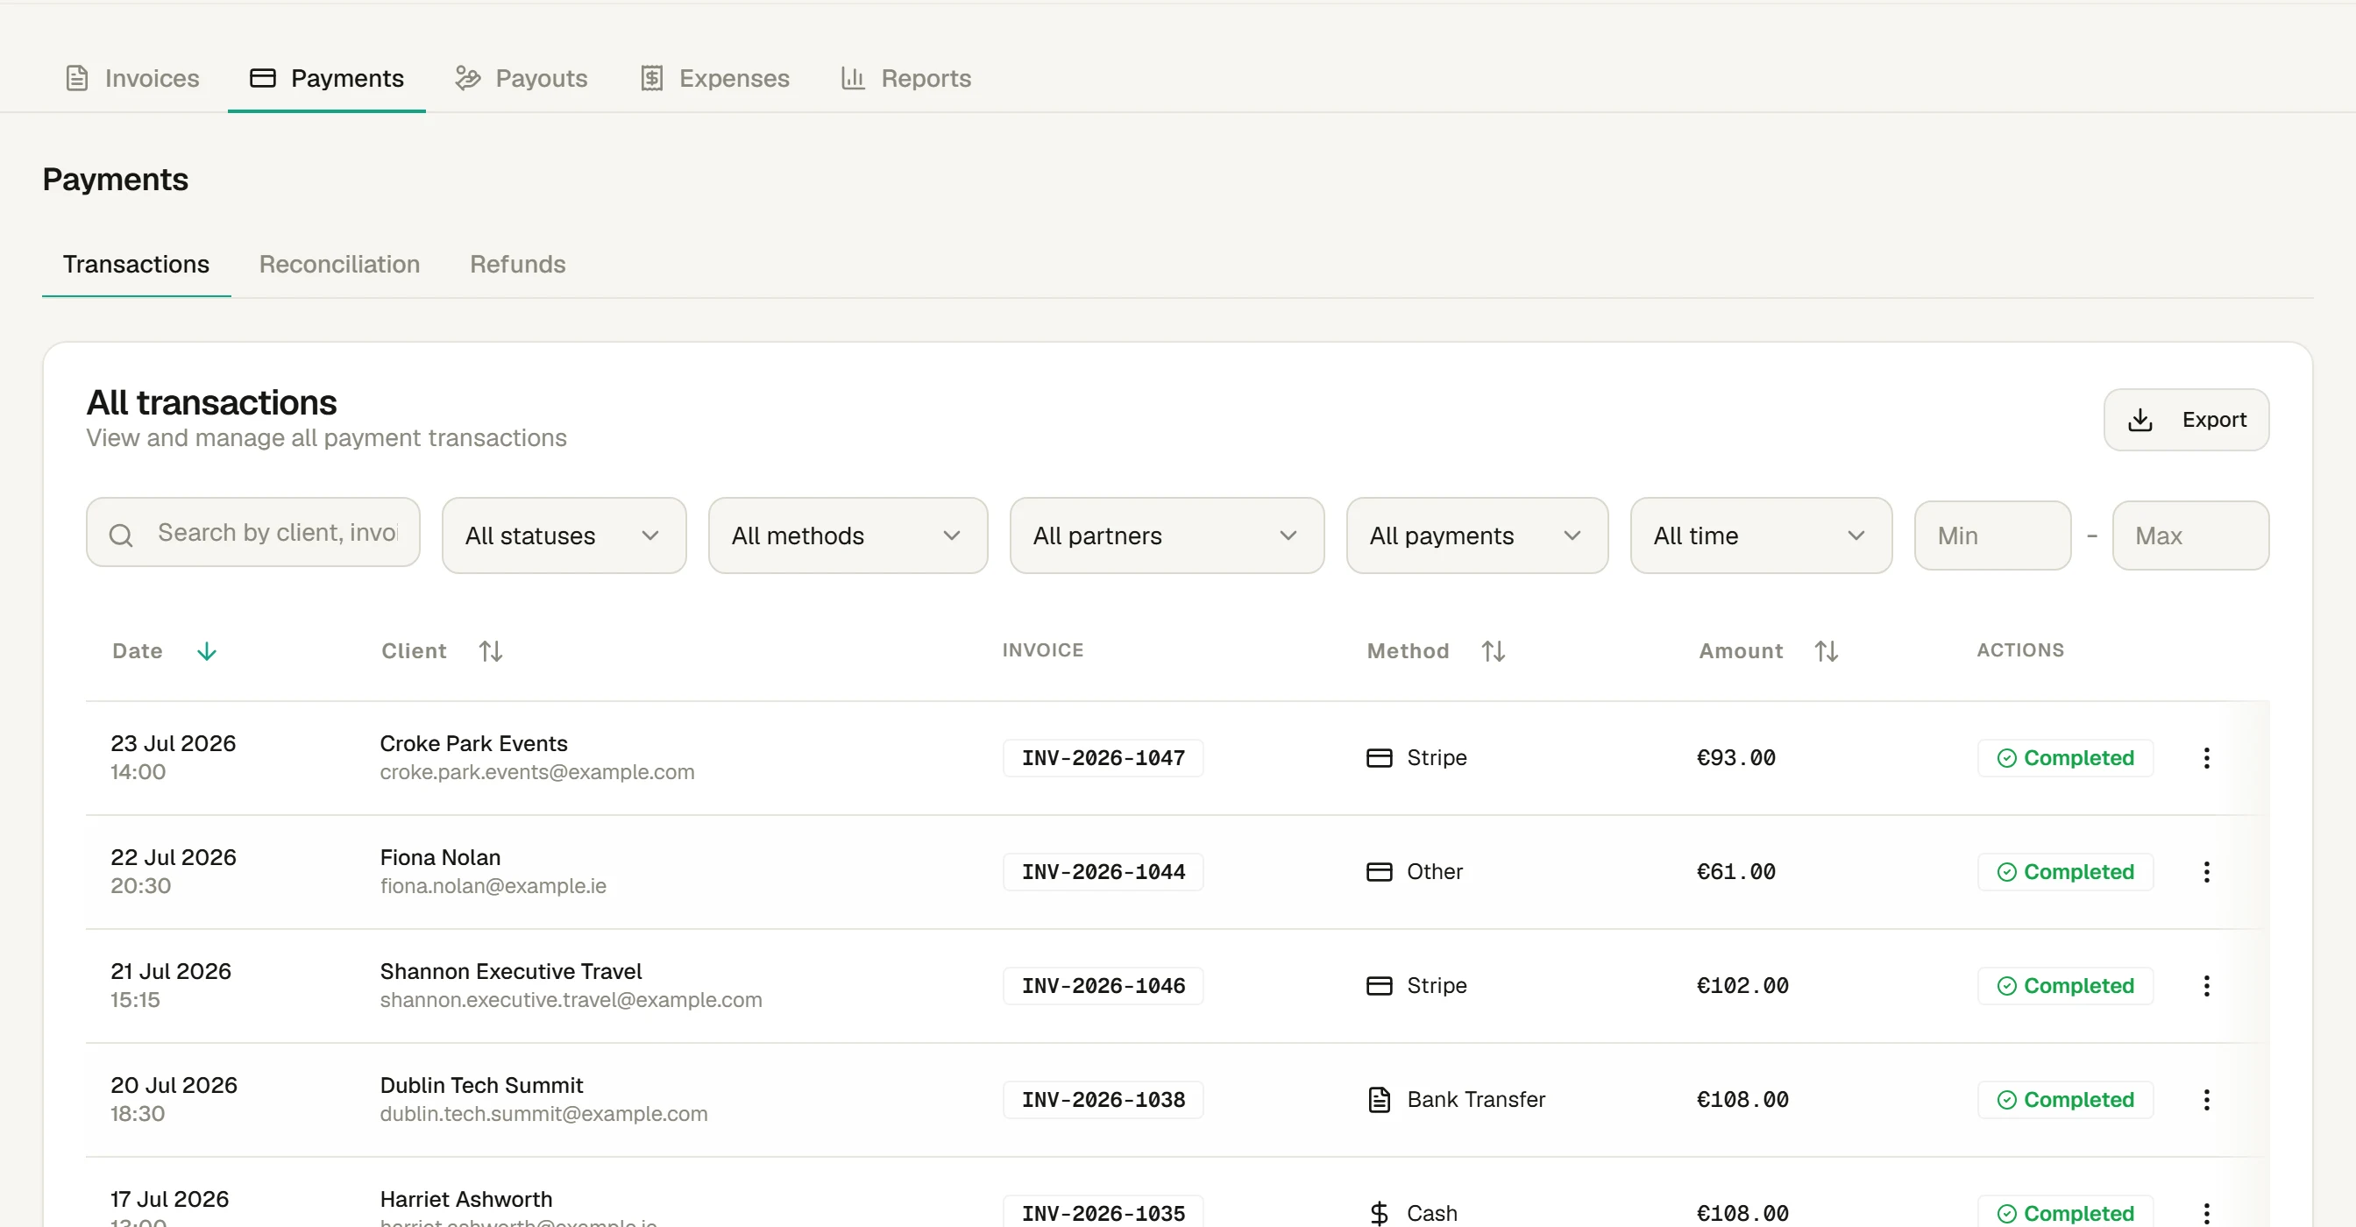This screenshot has height=1227, width=2356.
Task: Select the Payments tab
Action: (x=327, y=79)
